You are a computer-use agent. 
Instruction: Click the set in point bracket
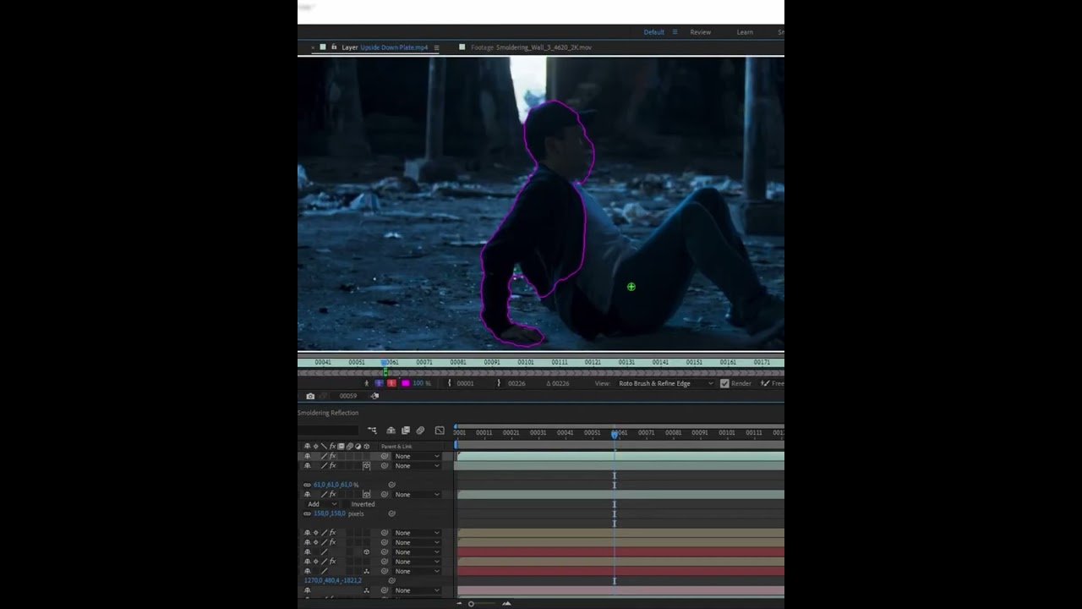click(449, 383)
